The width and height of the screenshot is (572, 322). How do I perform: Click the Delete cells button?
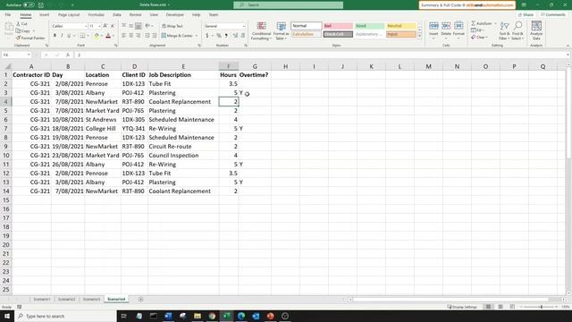[446, 30]
